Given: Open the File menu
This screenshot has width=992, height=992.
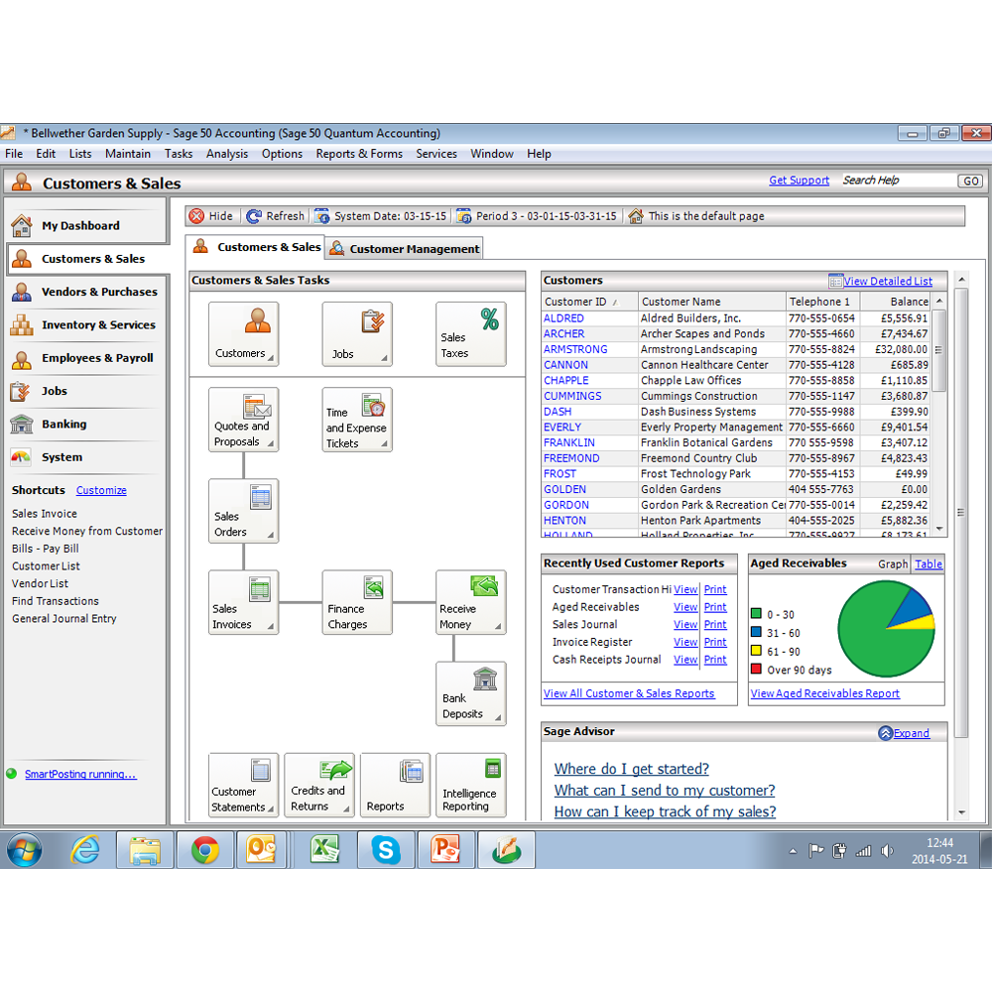Looking at the screenshot, I should (x=14, y=154).
